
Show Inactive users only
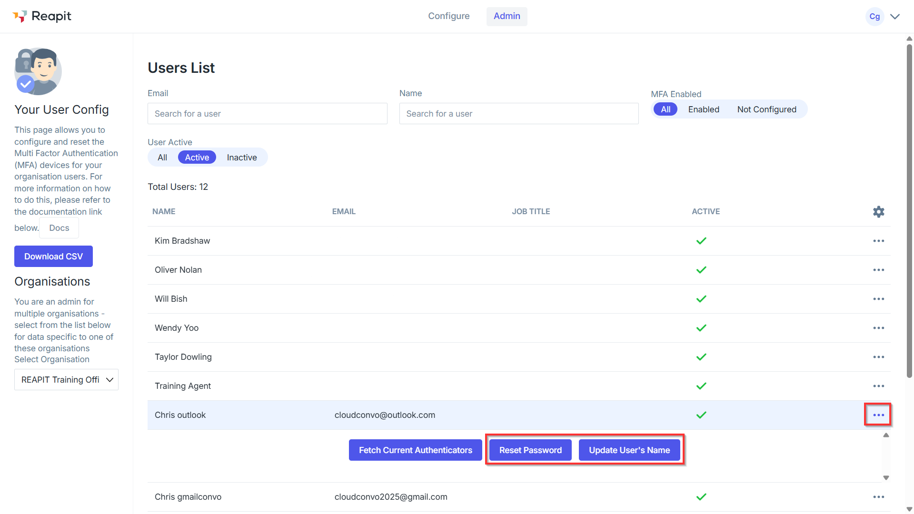point(242,158)
